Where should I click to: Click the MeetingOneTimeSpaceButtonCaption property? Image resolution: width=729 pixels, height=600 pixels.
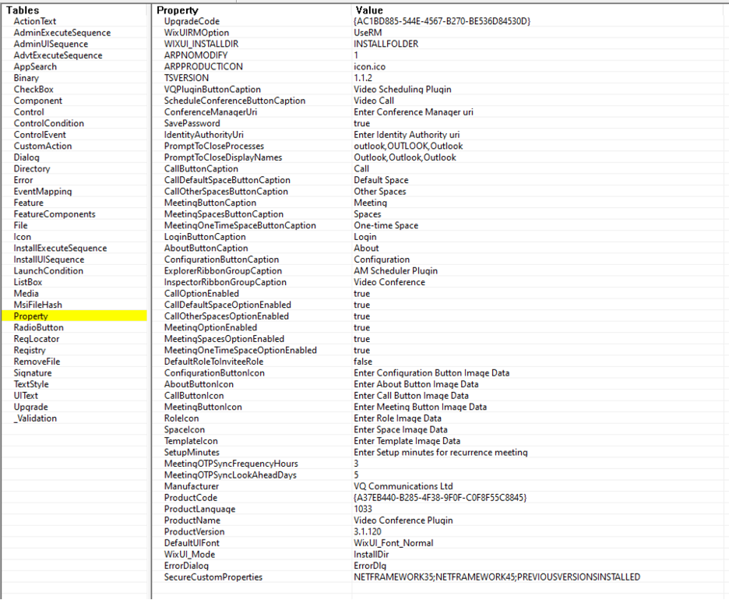[x=240, y=225]
